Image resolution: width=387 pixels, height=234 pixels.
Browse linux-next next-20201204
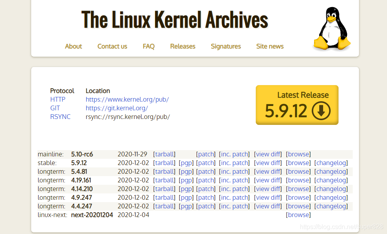click(x=298, y=215)
